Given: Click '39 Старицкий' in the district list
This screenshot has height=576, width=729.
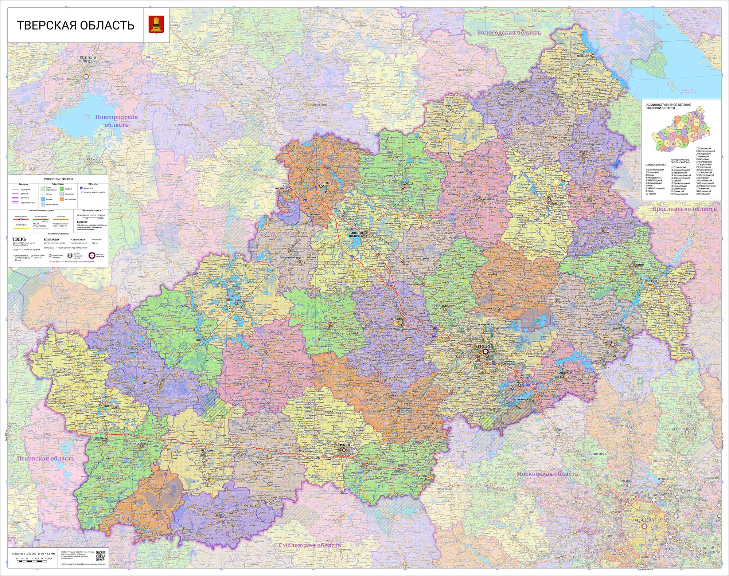Looking at the screenshot, I should click(703, 194).
